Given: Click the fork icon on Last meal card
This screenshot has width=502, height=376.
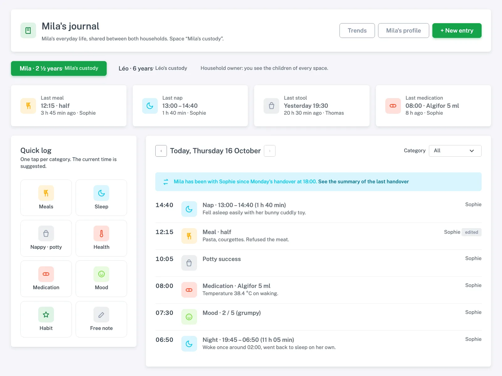Looking at the screenshot, I should tap(28, 106).
